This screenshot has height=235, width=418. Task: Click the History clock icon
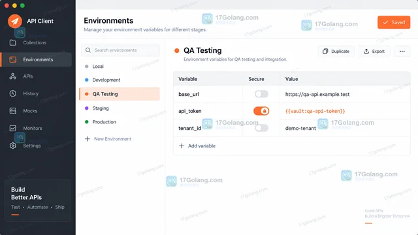pyautogui.click(x=13, y=93)
